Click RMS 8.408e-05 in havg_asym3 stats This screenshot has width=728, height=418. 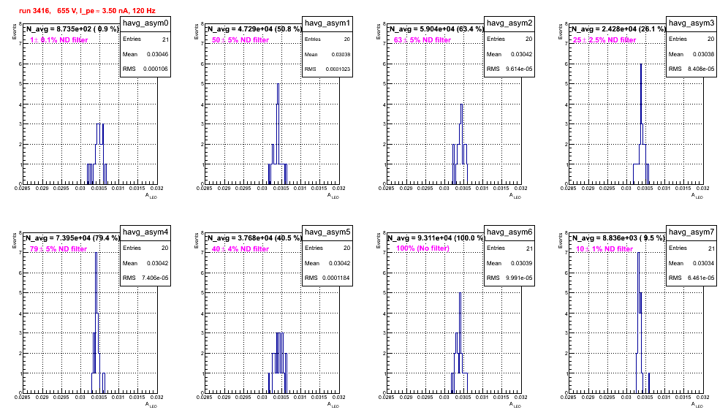point(691,69)
